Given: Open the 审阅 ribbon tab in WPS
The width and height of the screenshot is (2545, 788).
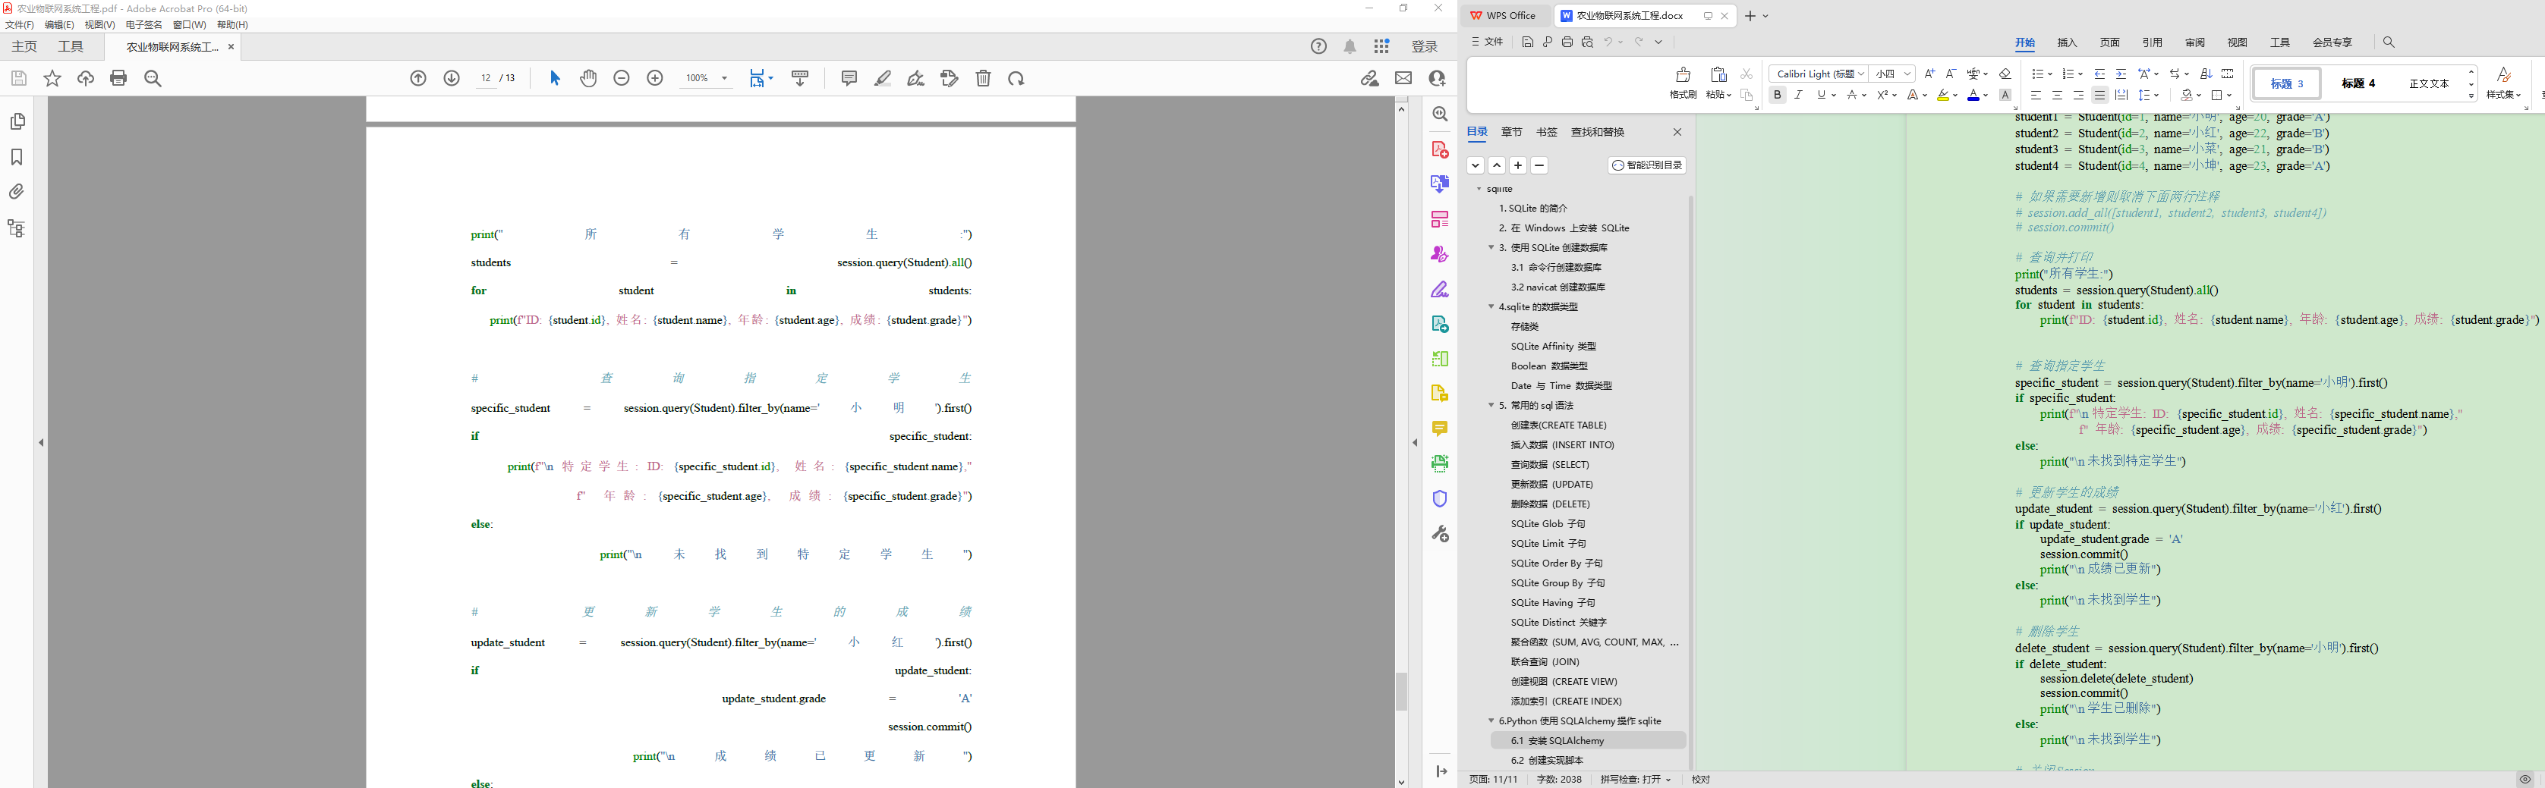Looking at the screenshot, I should coord(2194,42).
